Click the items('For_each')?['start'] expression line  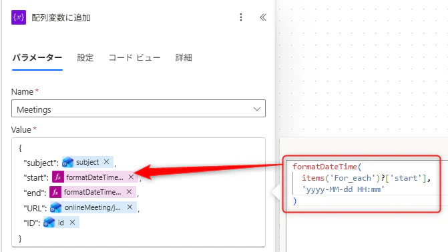pos(366,178)
